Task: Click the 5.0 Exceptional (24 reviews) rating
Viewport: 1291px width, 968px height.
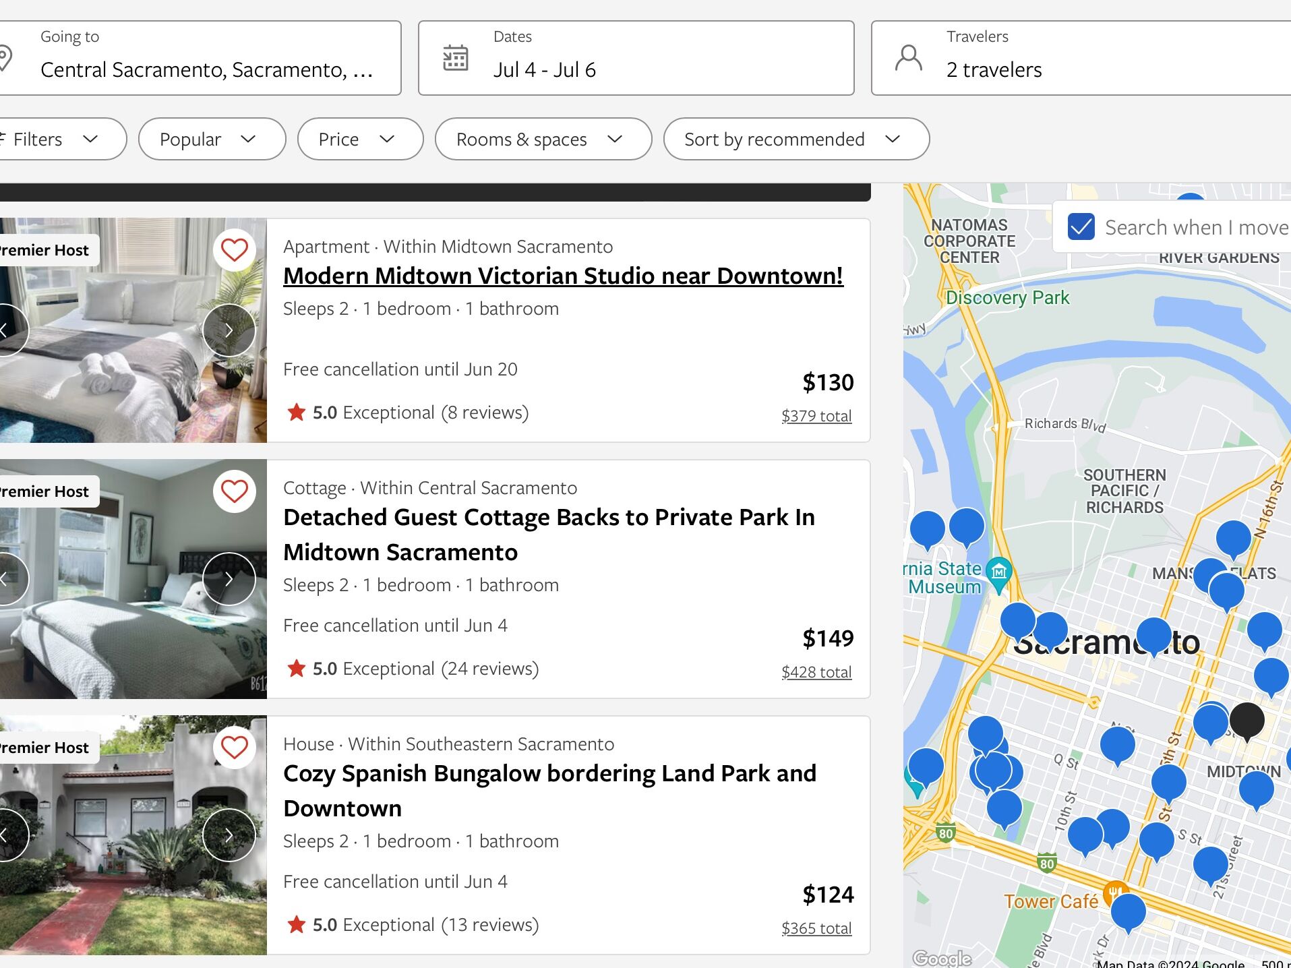Action: (x=413, y=669)
